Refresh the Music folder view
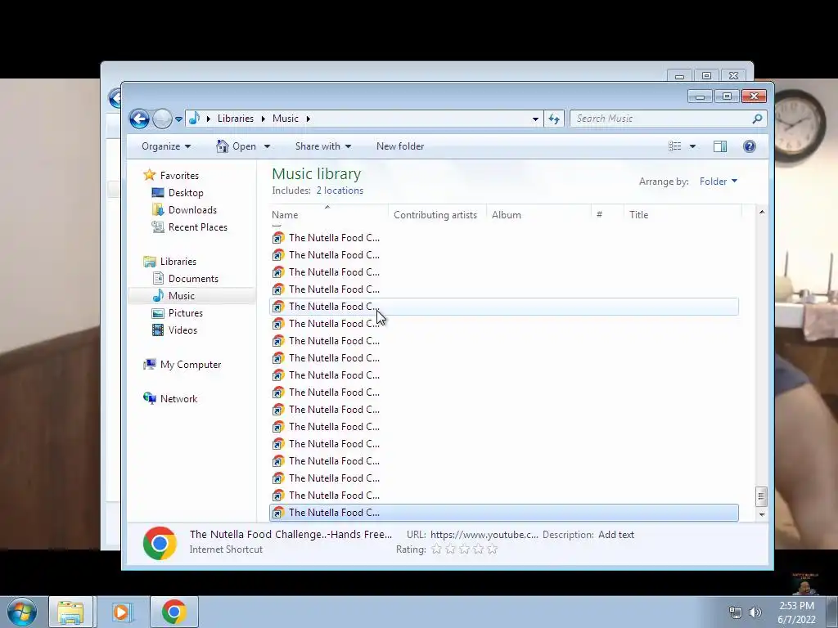 tap(554, 119)
